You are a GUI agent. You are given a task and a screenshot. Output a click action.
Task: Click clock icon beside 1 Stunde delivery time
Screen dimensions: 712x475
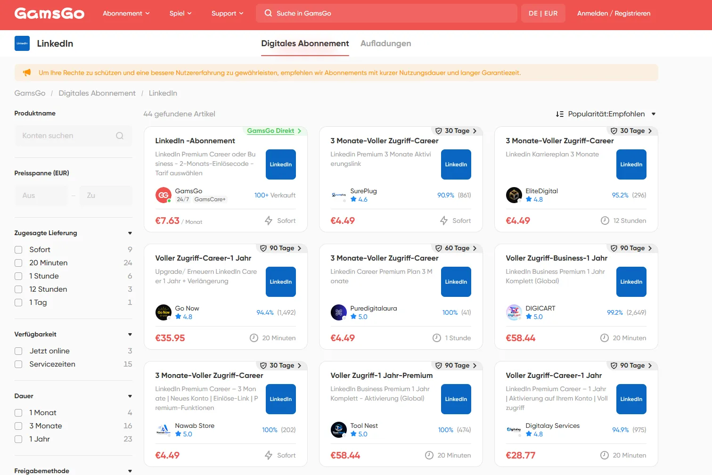pyautogui.click(x=437, y=338)
